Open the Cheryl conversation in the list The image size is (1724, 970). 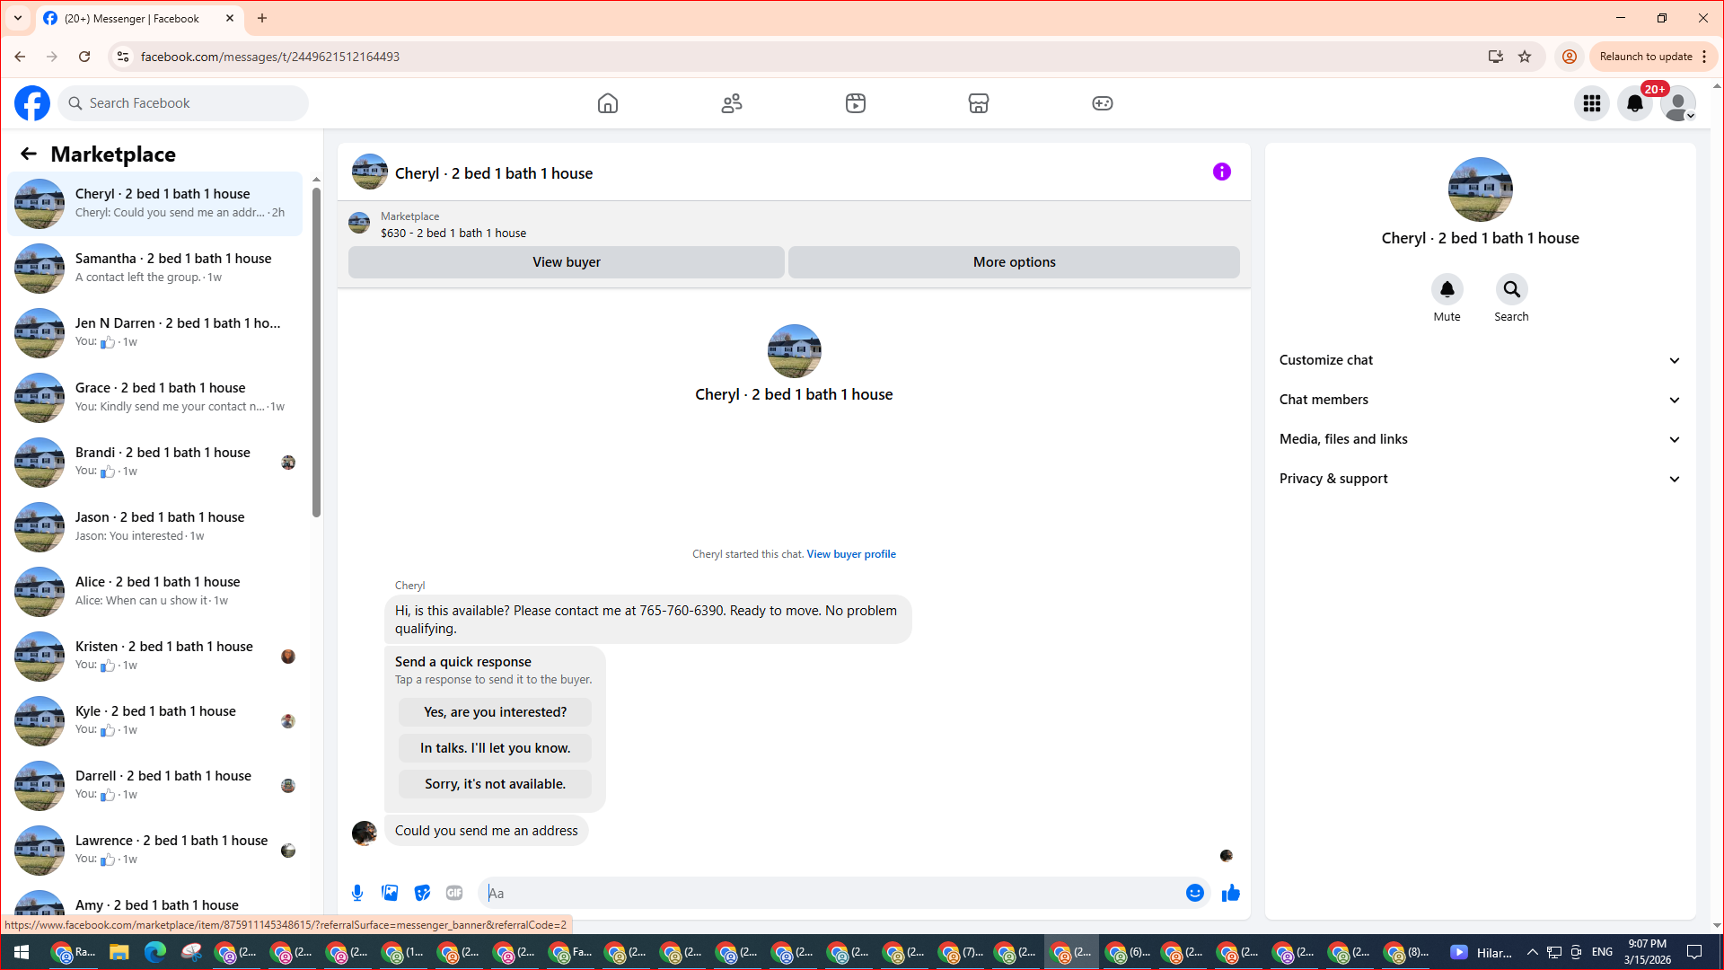[154, 204]
